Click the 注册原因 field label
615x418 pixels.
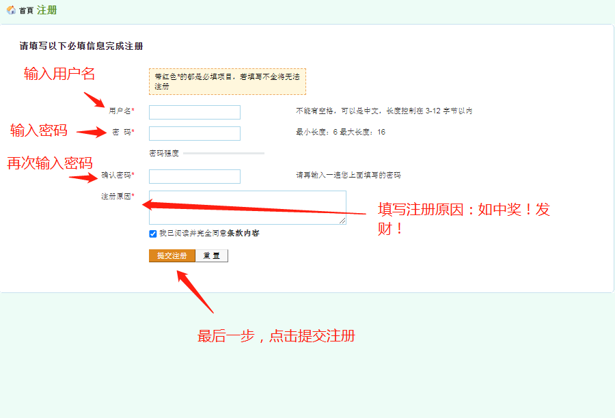pyautogui.click(x=117, y=197)
